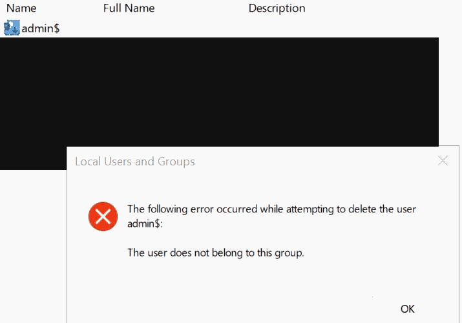Click the Local Users and Groups title
This screenshot has height=323, width=462.
coord(135,161)
